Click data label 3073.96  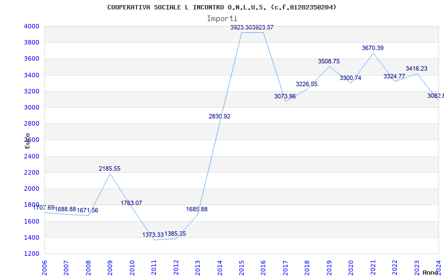[x=285, y=96]
